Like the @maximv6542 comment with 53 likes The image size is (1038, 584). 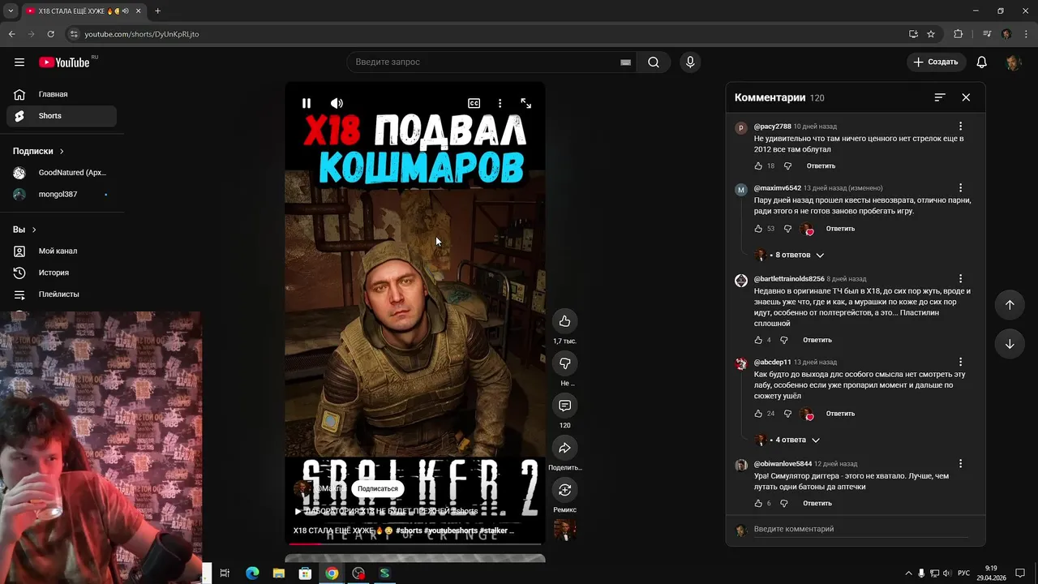point(758,229)
